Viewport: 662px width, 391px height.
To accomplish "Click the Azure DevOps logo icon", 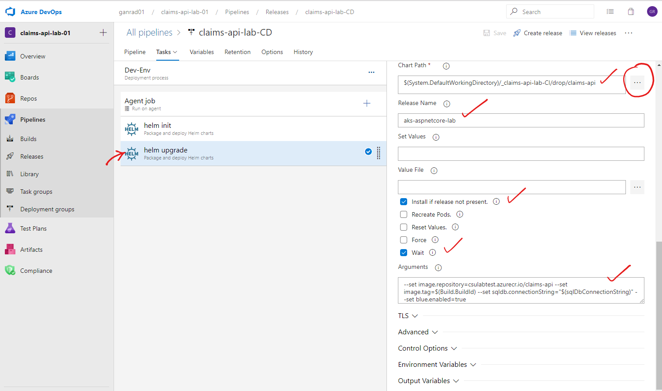I will point(10,12).
